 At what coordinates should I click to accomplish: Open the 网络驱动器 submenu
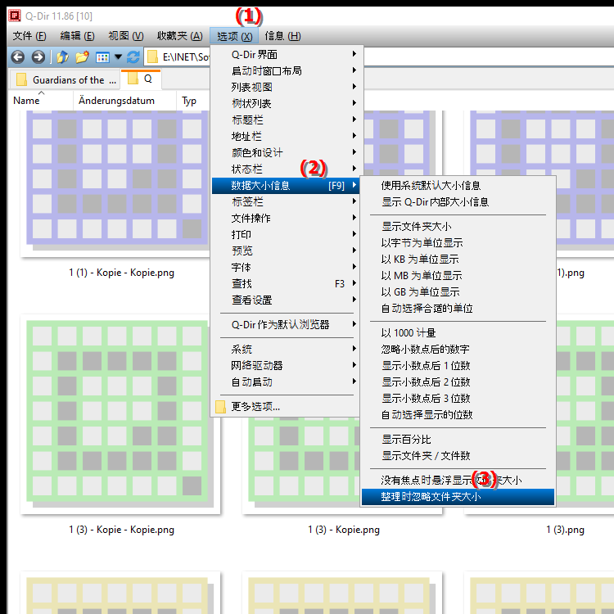(x=286, y=365)
